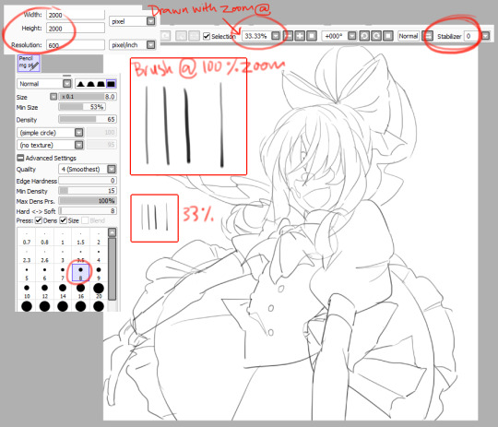Adjust the Hard <-> Soft slider

click(x=88, y=211)
